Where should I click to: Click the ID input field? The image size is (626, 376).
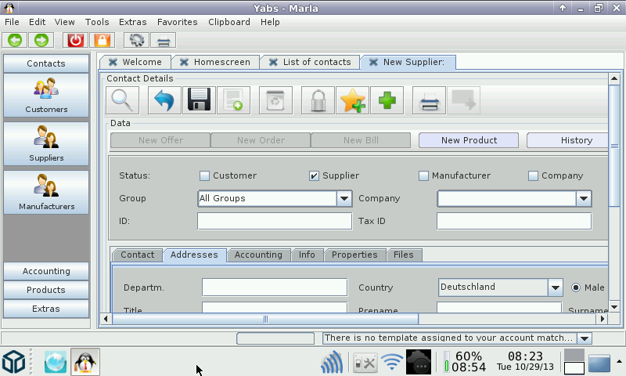[x=275, y=222]
